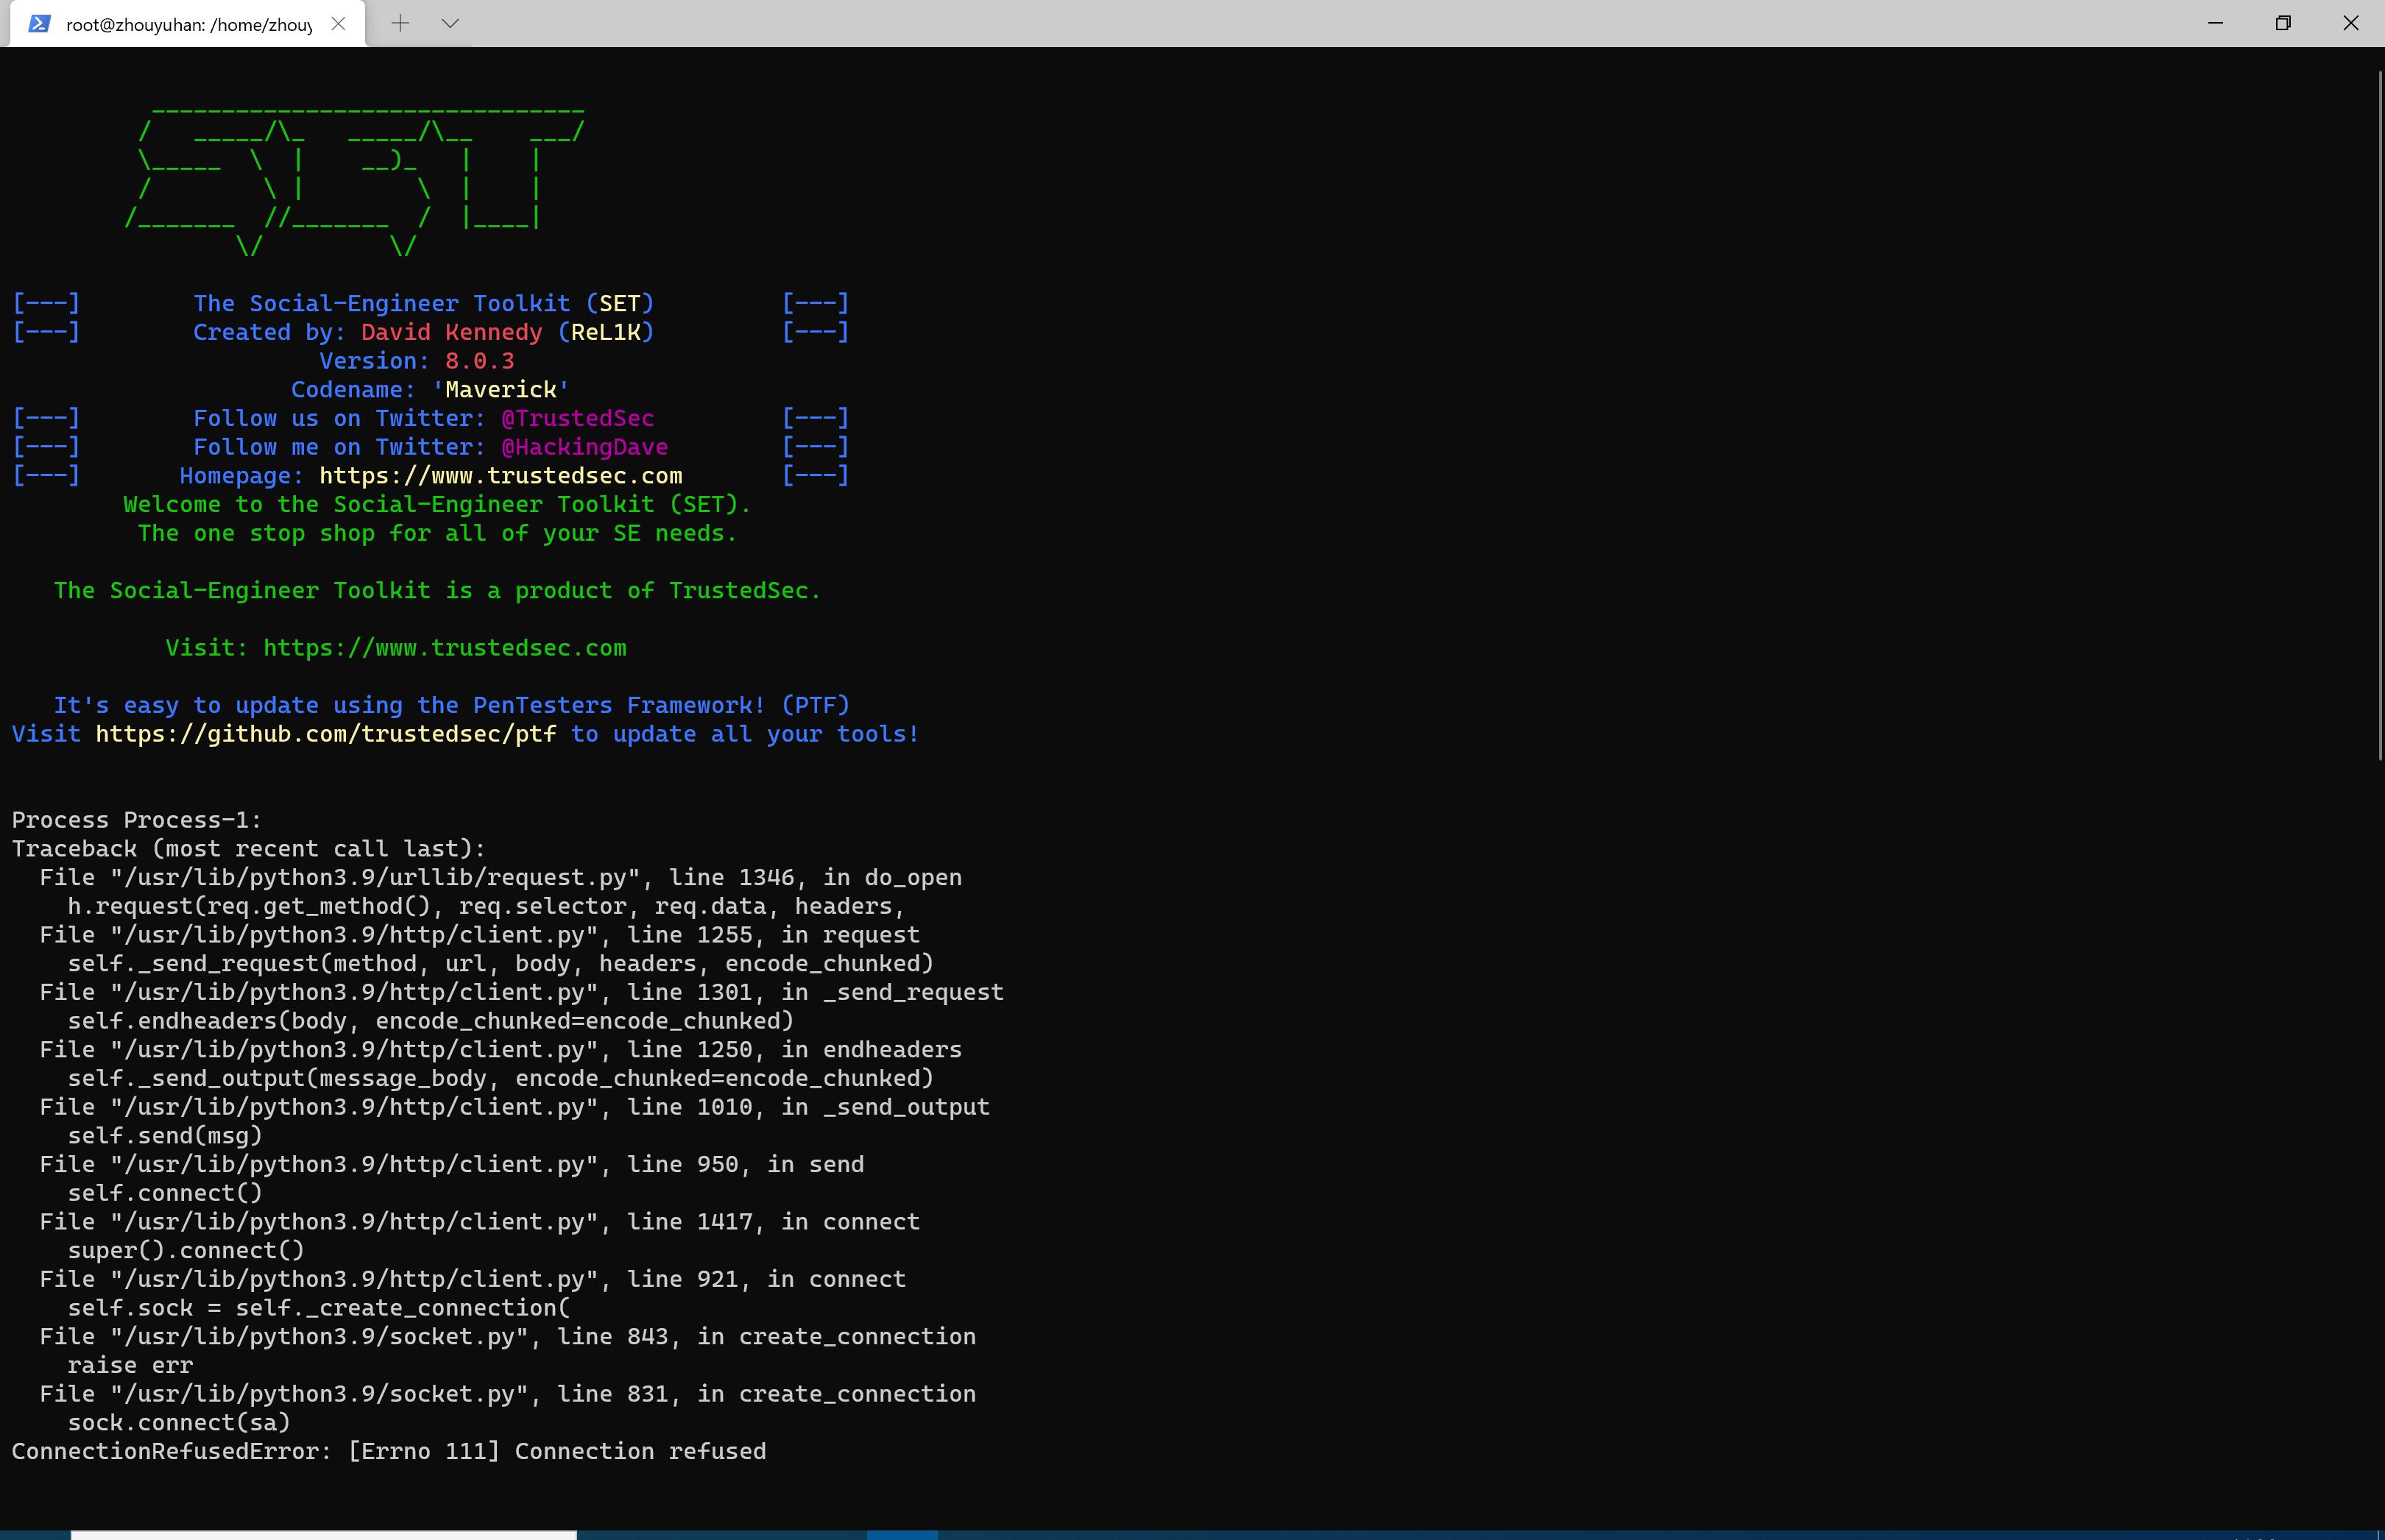Click the request.py line 1346 entry

501,878
